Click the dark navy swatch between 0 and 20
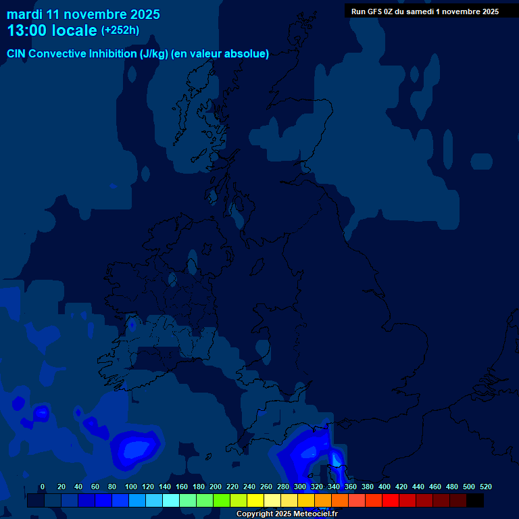The height and width of the screenshot is (519, 519). click(x=53, y=501)
